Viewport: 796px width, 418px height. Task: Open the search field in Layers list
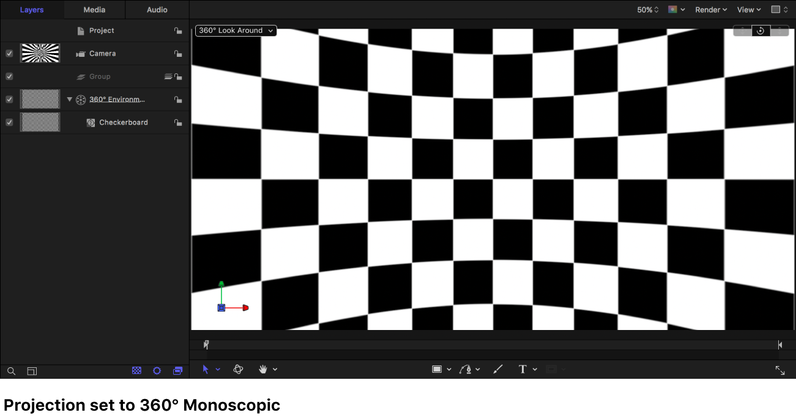coord(11,371)
